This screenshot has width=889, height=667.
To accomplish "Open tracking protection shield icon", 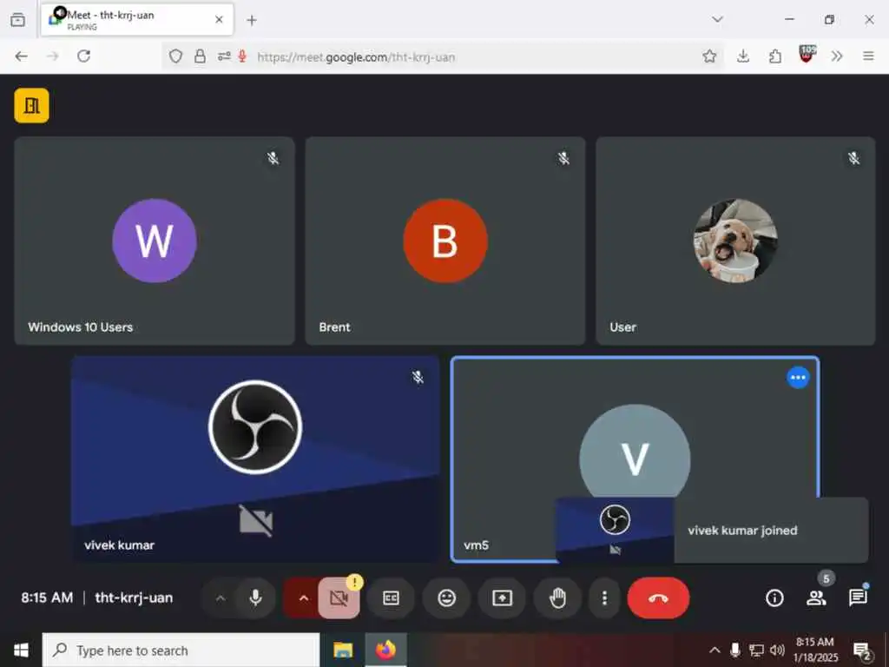I will pos(175,56).
